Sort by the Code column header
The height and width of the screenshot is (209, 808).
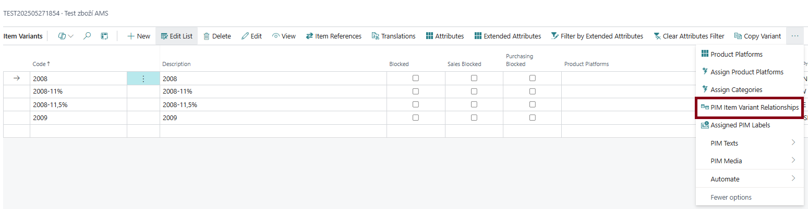coord(42,64)
